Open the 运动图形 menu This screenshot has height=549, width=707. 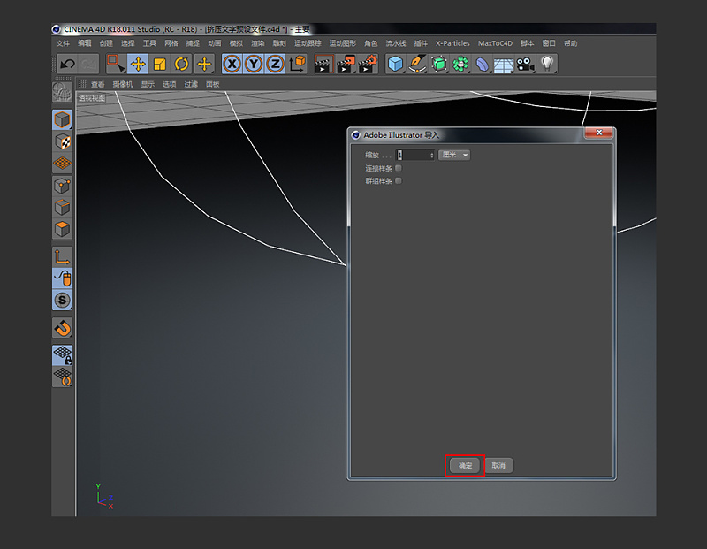(x=342, y=43)
